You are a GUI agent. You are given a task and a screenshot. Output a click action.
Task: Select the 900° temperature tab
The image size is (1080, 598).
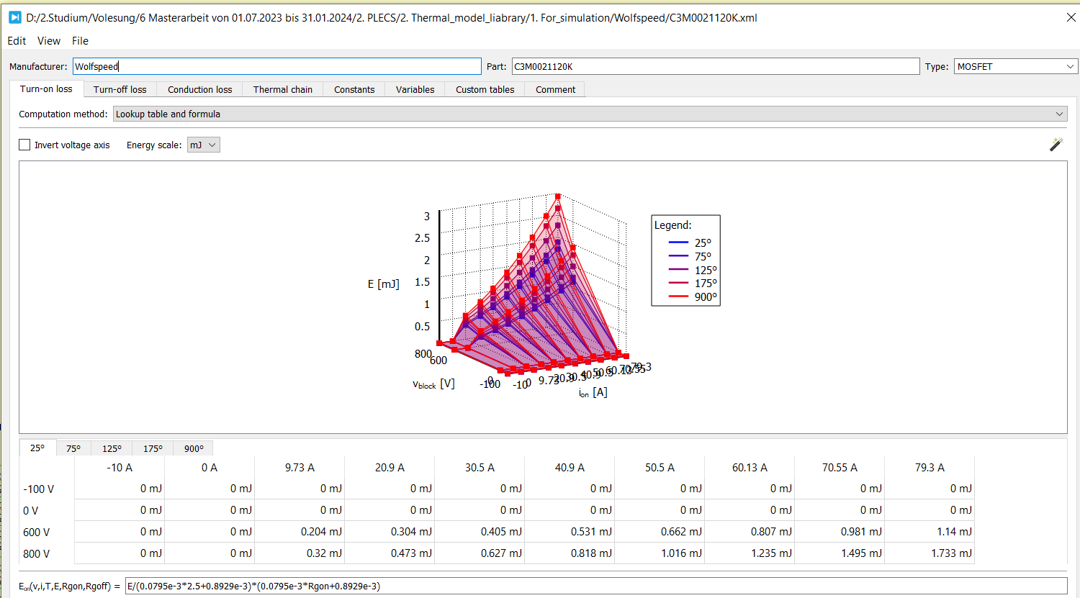point(194,448)
